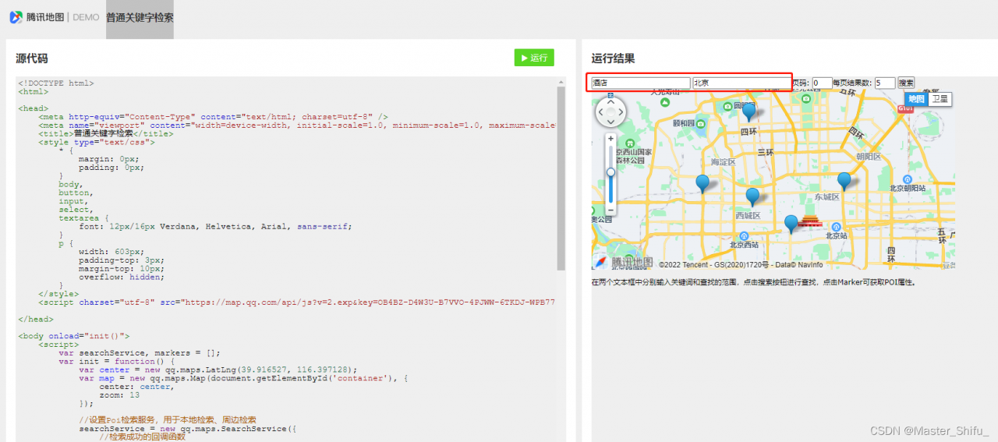This screenshot has width=998, height=442.
Task: Click the Tencent Maps logo in header
Action: point(37,17)
